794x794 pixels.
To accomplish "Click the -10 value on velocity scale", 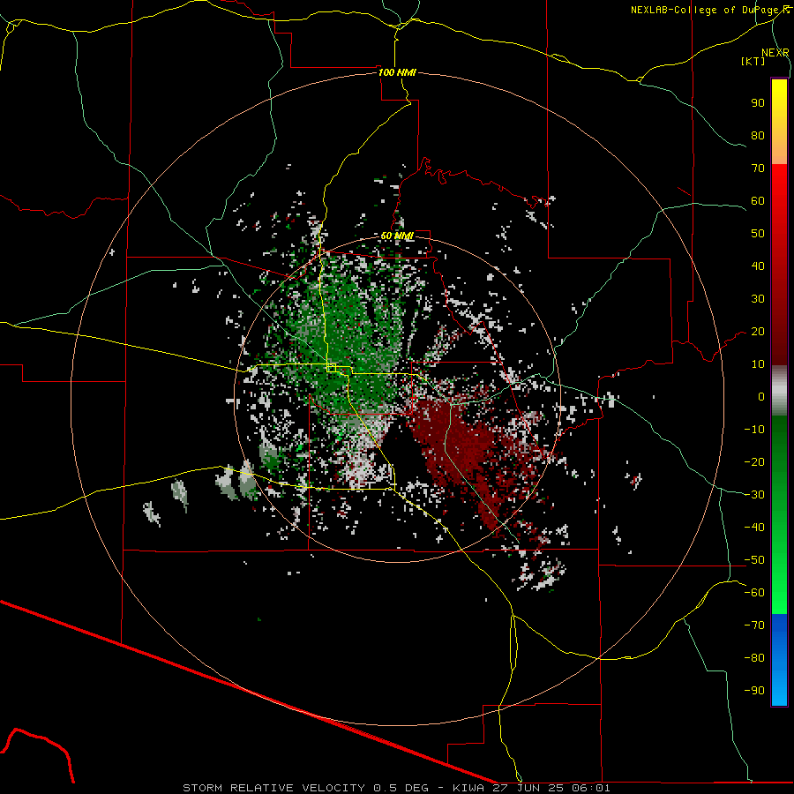I will [754, 430].
